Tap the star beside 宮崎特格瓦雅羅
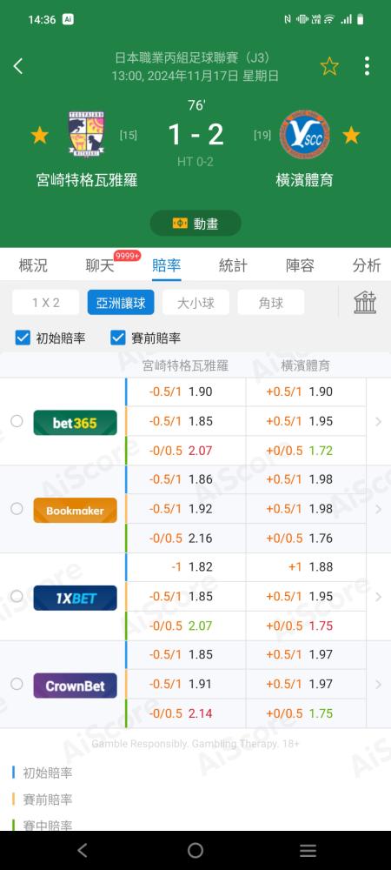Image resolution: width=391 pixels, height=870 pixels. pyautogui.click(x=39, y=135)
